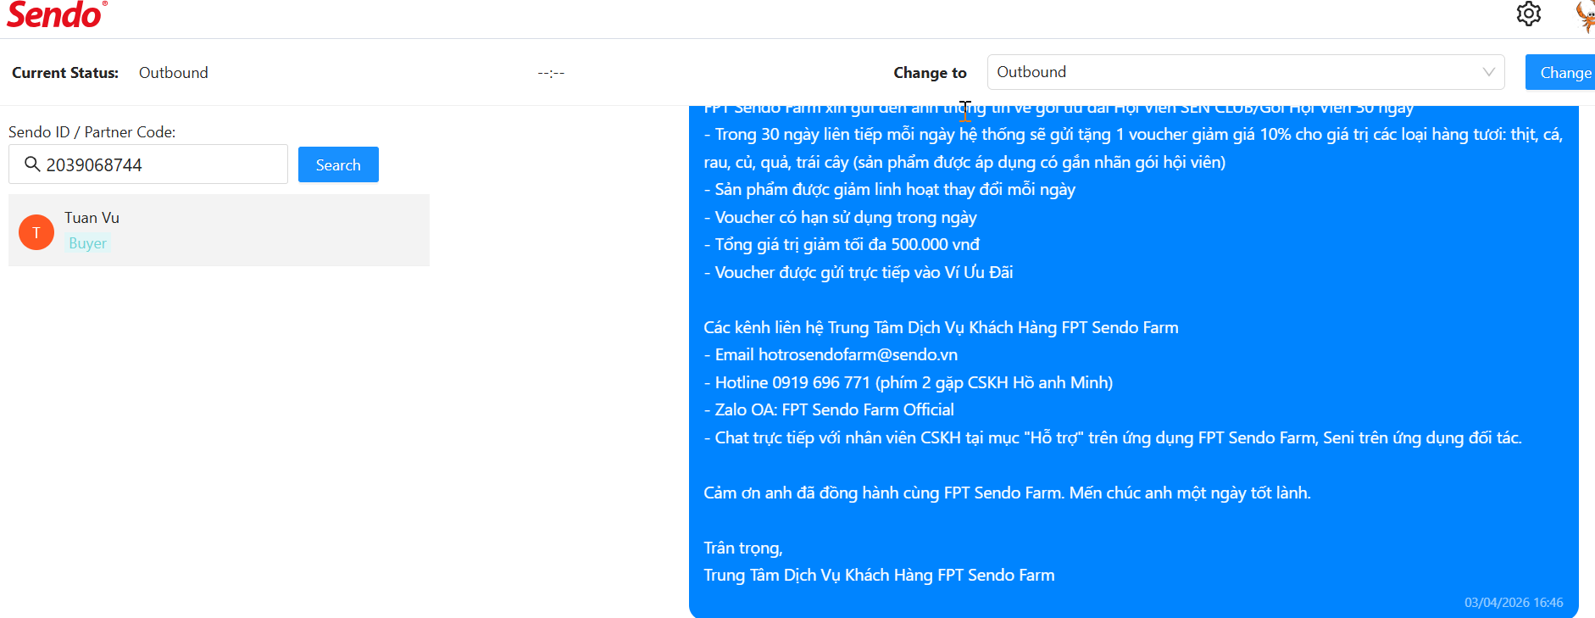Click the 'Chat trực tiếp với nhân viên CSKH' line
1595x618 pixels.
(x=1113, y=437)
